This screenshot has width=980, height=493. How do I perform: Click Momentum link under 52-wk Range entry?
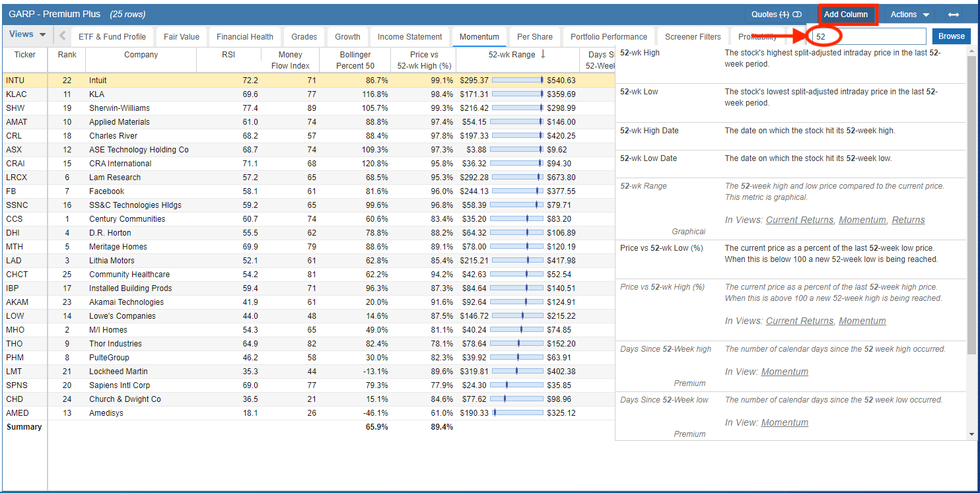[x=862, y=220]
